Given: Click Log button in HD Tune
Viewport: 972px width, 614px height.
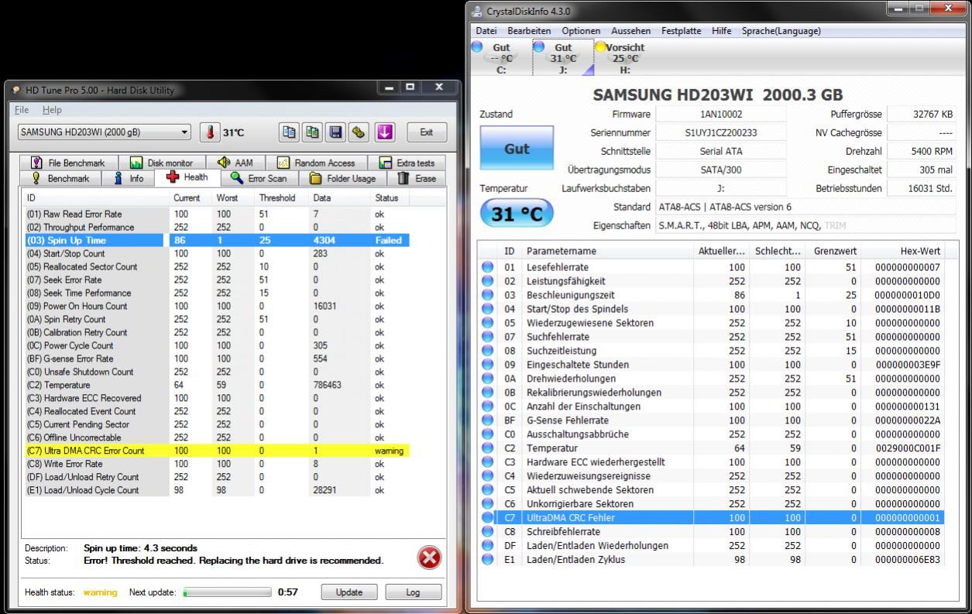Looking at the screenshot, I should [x=413, y=592].
